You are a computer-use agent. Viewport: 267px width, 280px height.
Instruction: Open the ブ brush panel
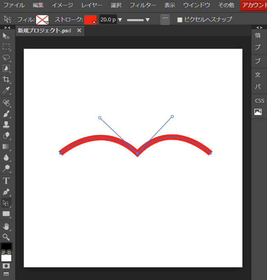click(x=258, y=61)
